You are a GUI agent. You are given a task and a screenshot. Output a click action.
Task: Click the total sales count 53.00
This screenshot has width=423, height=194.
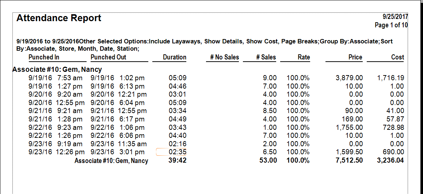click(x=267, y=160)
